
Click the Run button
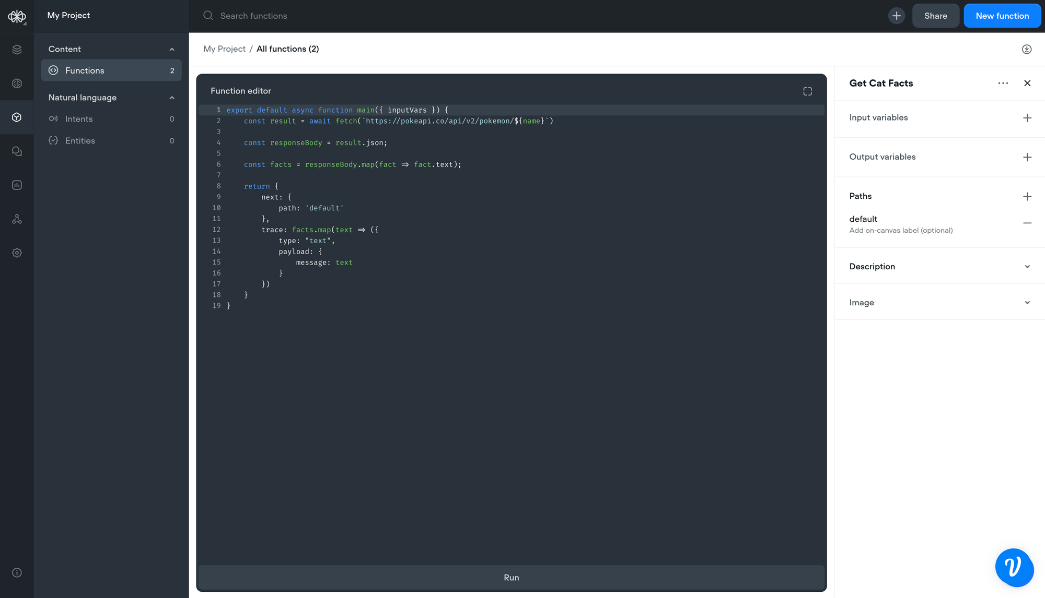click(511, 577)
